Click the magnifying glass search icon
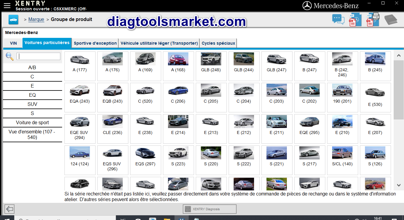The width and height of the screenshot is (404, 220). (x=10, y=56)
